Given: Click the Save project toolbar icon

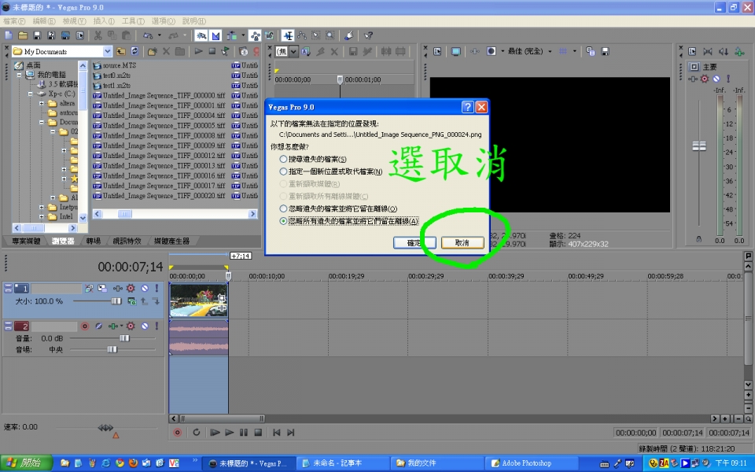Looking at the screenshot, I should click(37, 35).
